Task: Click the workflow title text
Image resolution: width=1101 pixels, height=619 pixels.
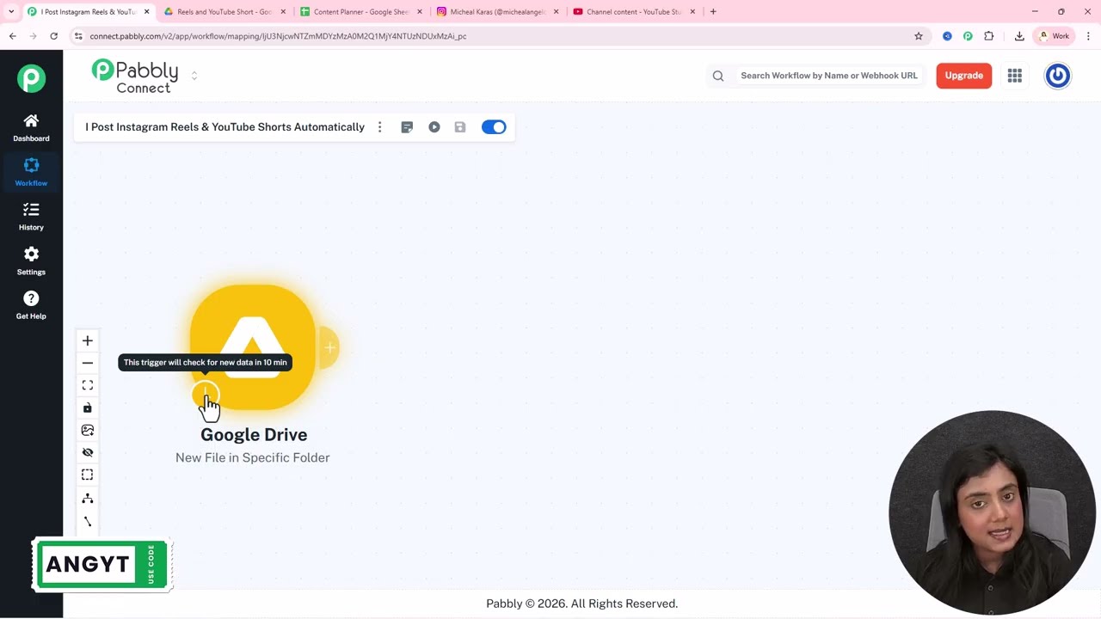Action: tap(225, 127)
